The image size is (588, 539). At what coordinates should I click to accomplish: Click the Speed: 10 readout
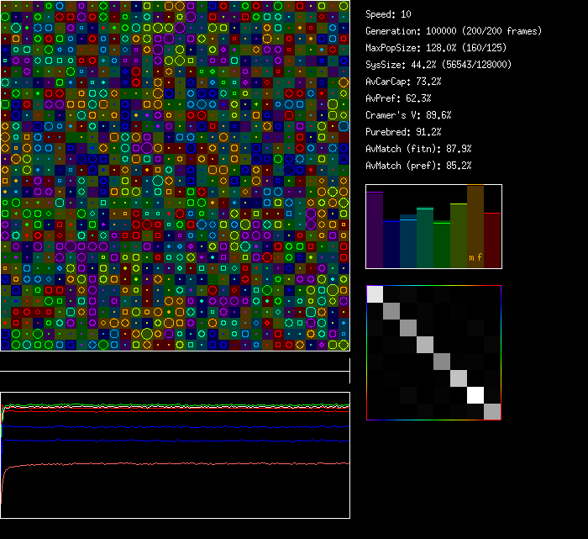(x=388, y=14)
